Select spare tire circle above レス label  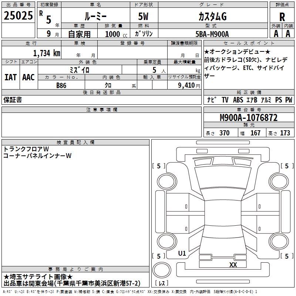tap(162, 270)
